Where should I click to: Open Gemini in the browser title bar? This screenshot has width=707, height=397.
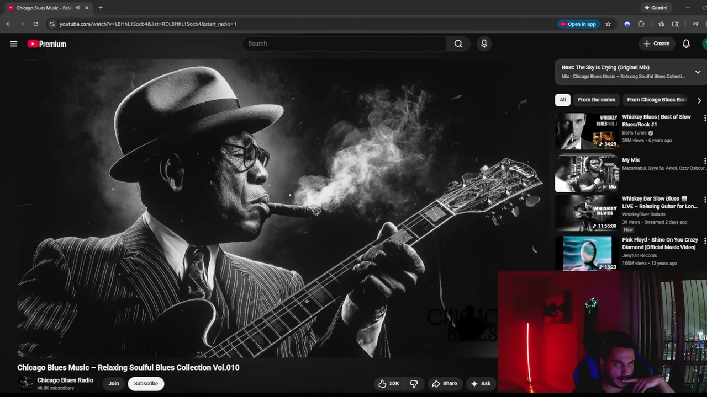point(656,8)
